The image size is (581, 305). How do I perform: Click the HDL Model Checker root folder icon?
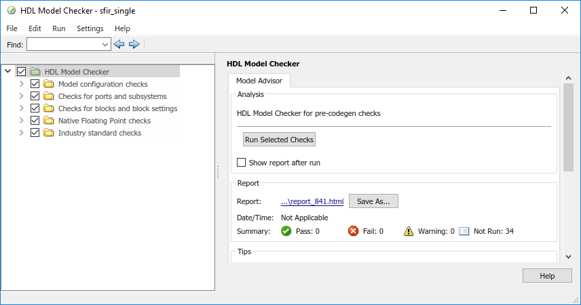pos(35,72)
